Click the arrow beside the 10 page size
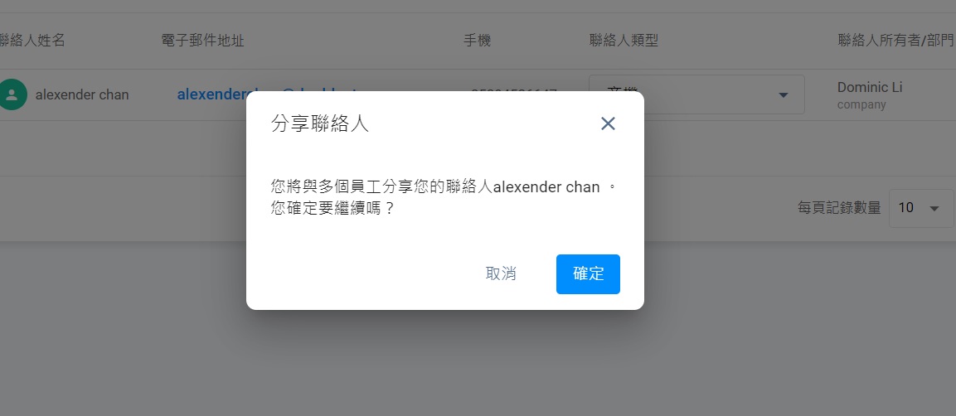 pos(934,208)
